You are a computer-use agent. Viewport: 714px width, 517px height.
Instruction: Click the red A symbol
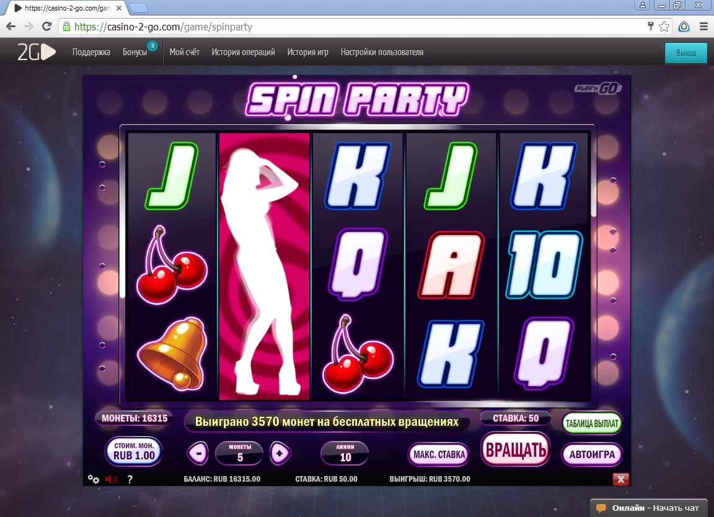pyautogui.click(x=451, y=265)
